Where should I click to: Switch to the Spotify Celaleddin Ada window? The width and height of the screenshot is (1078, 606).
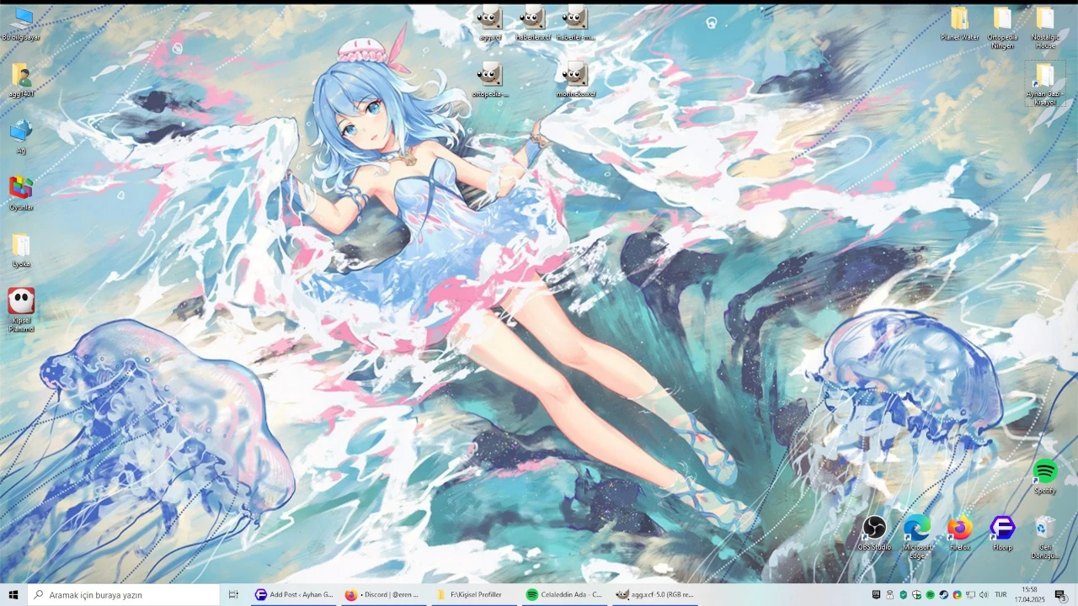click(563, 595)
